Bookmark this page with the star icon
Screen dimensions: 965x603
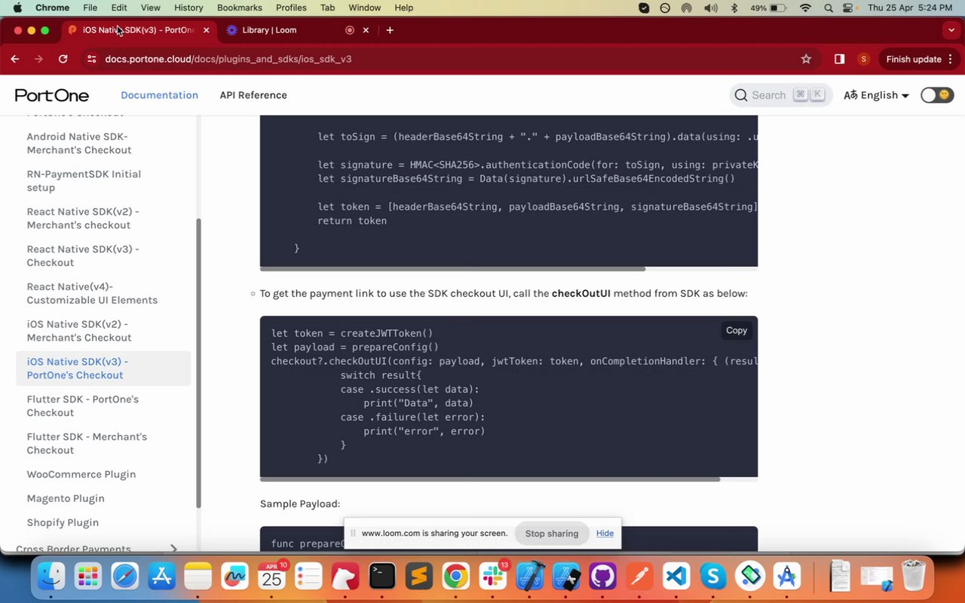(x=806, y=59)
